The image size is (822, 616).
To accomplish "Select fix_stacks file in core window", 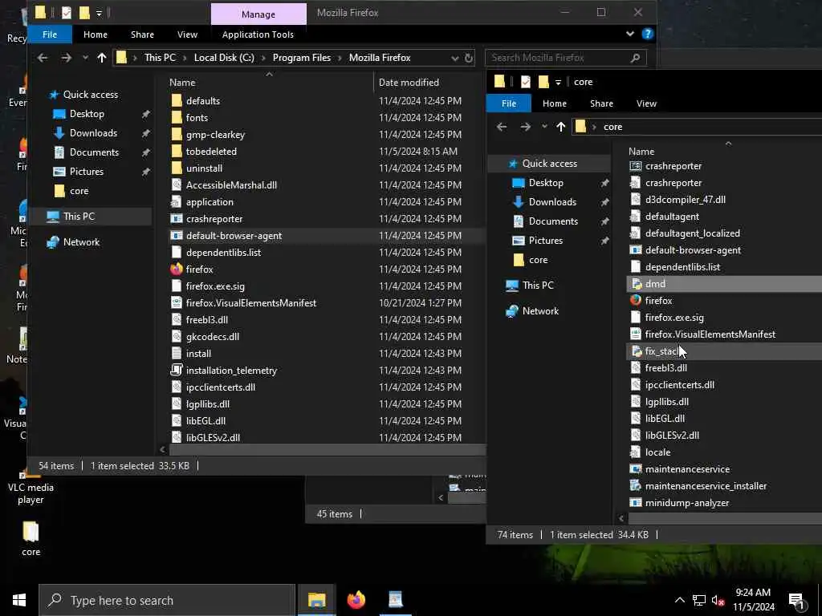I will [663, 351].
